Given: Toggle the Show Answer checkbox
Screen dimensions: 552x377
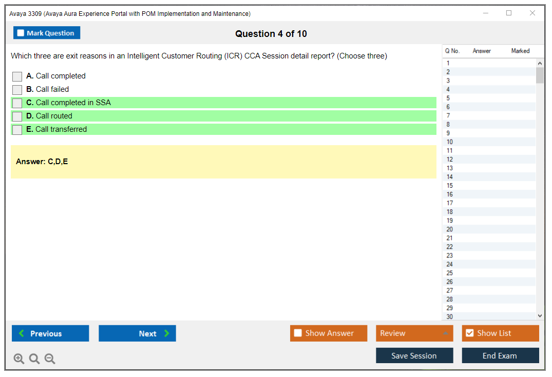Looking at the screenshot, I should 298,333.
